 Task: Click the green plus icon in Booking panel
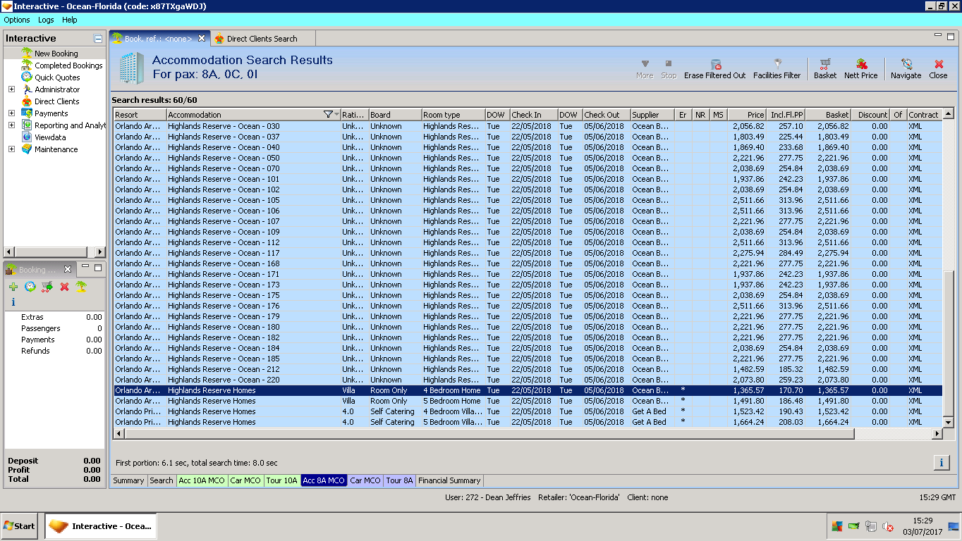pos(13,287)
